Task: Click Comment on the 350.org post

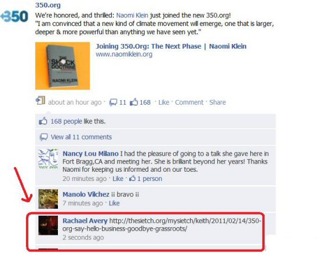Action: click(189, 102)
